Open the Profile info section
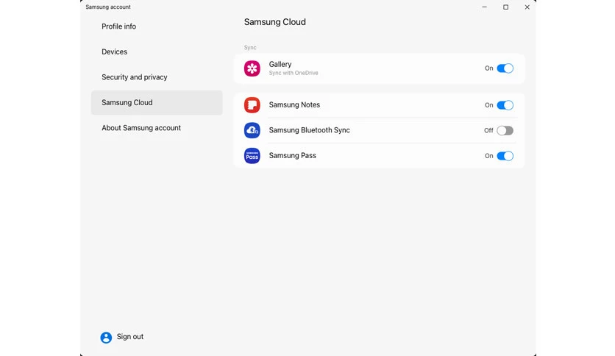Screen dimensions: 615x356 tap(119, 26)
